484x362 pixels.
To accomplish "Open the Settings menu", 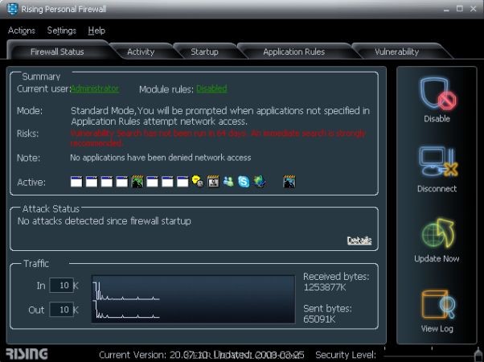I will 62,31.
